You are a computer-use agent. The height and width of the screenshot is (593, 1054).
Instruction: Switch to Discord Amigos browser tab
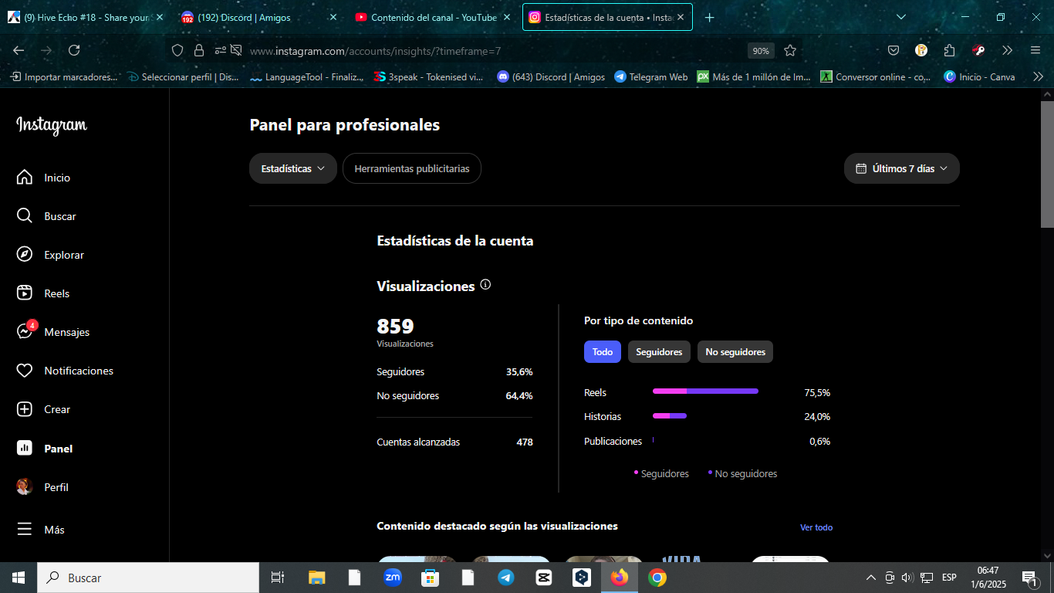pyautogui.click(x=259, y=17)
